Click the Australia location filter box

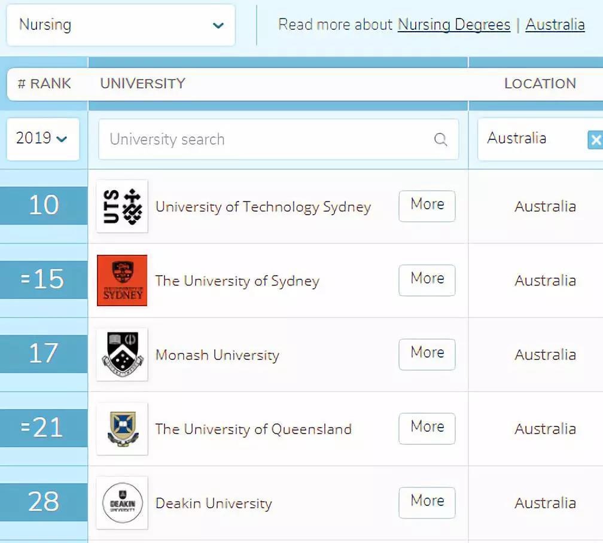[x=526, y=139]
